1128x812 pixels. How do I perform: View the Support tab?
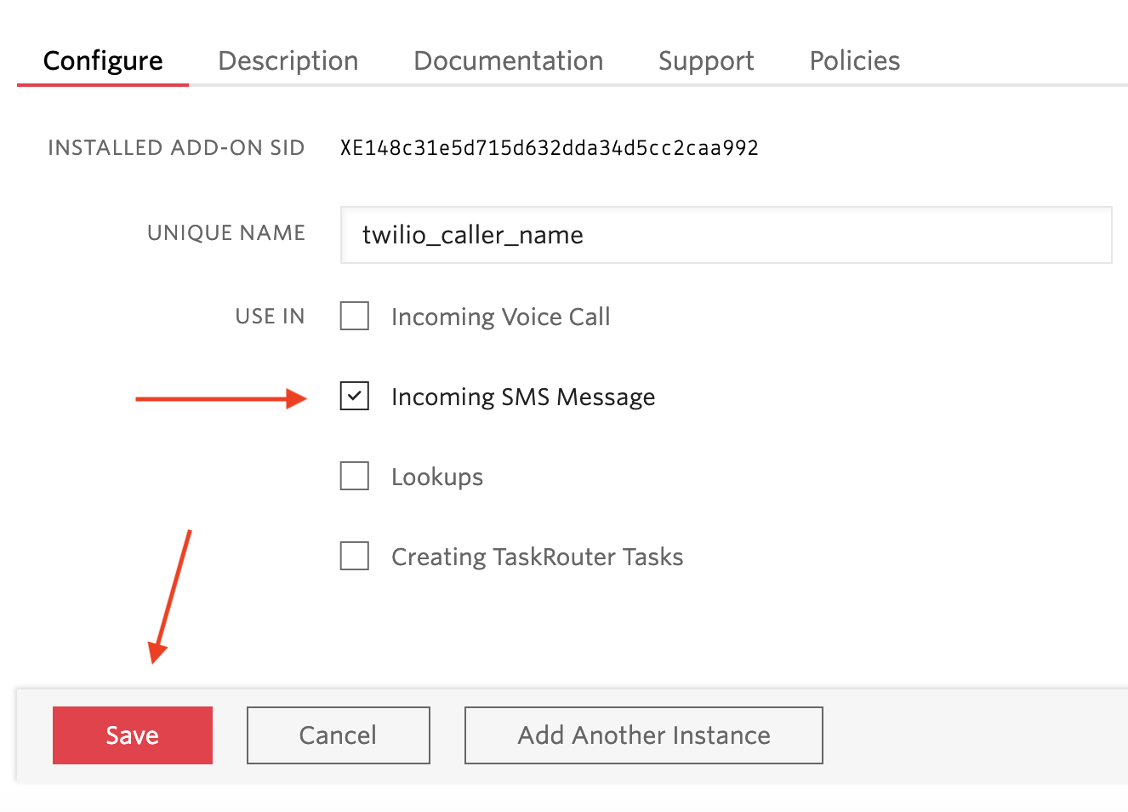[x=705, y=60]
